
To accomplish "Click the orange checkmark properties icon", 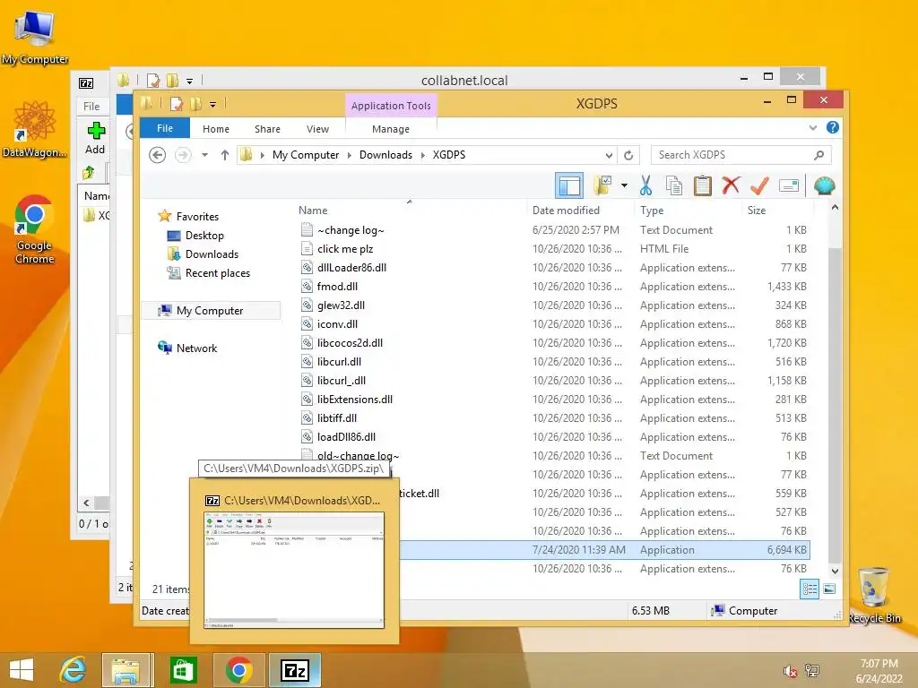I will 759,185.
